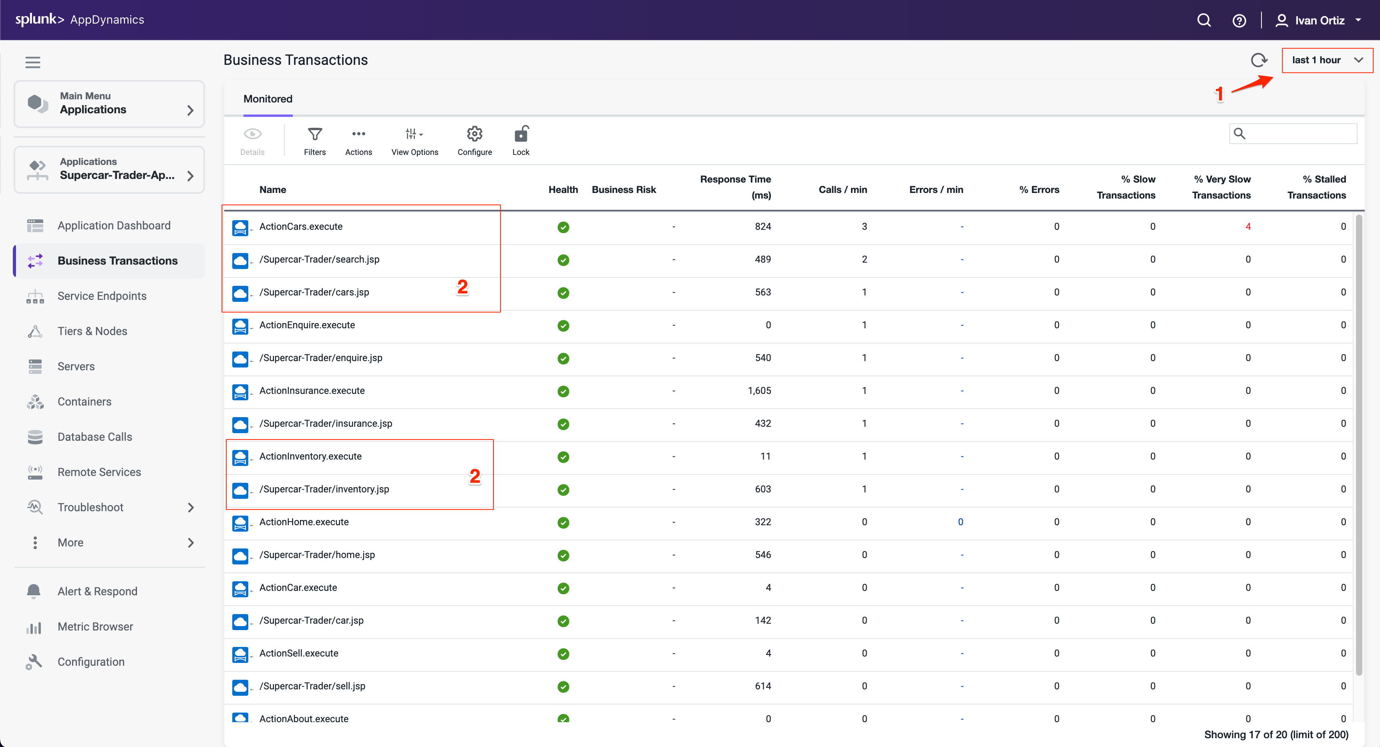
Task: Open the help question mark icon
Action: click(x=1239, y=20)
